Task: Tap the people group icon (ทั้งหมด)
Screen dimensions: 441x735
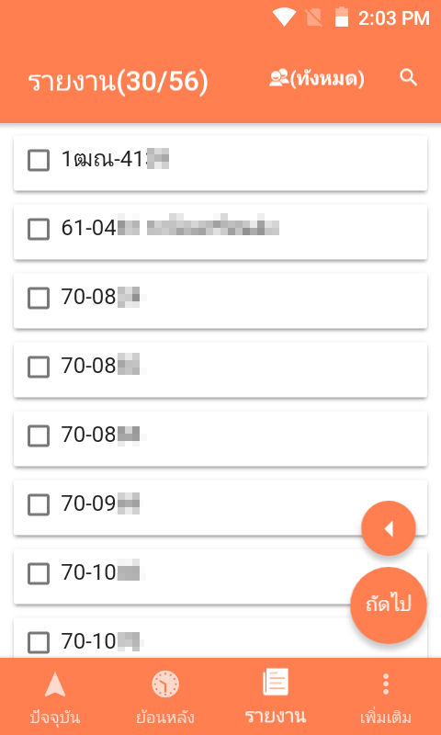Action: (x=279, y=78)
